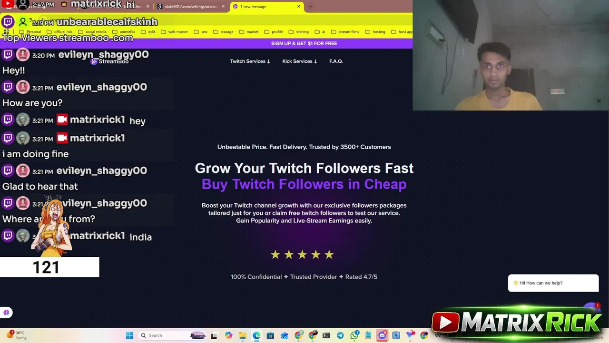Open Task View from the taskbar

tap(214, 335)
